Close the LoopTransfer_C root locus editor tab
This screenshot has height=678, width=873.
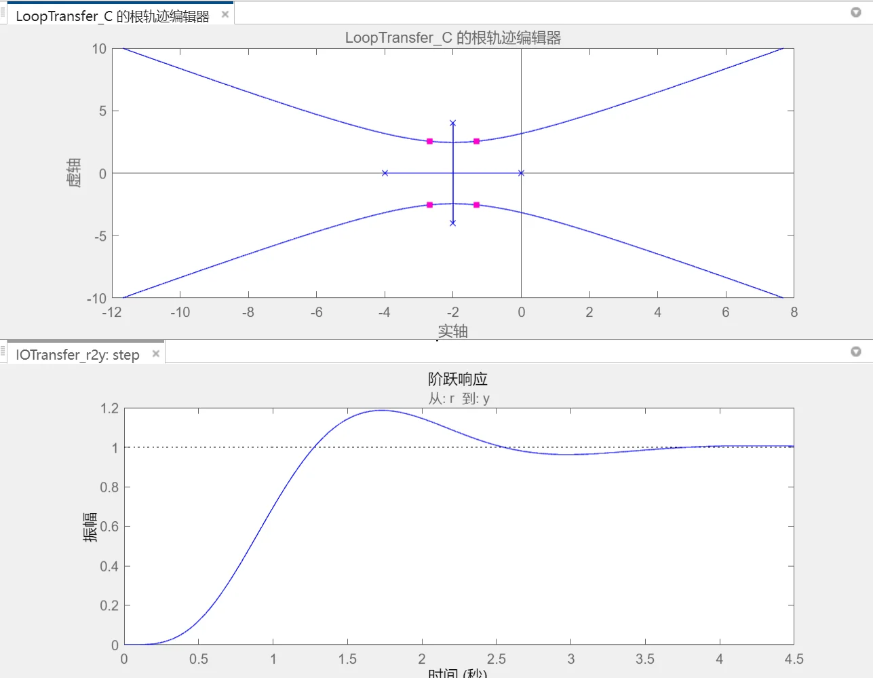(x=225, y=14)
